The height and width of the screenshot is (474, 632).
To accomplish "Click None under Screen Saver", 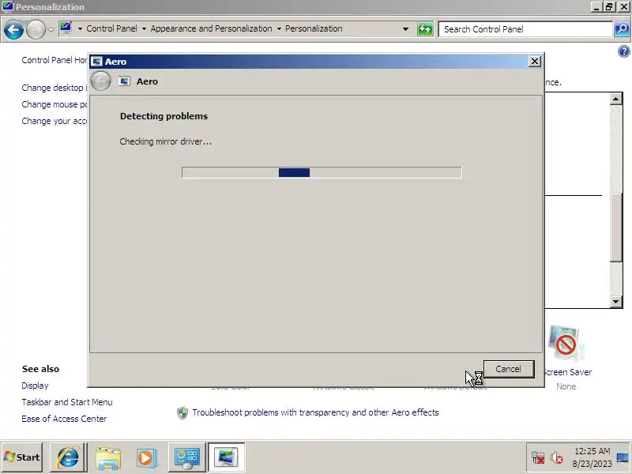I will [x=566, y=386].
